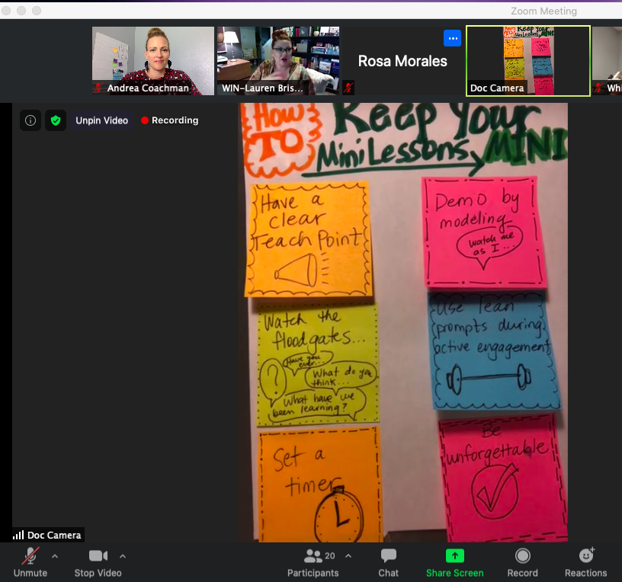Select the Rosa Morales participant tile
The image size is (622, 582).
(x=402, y=61)
